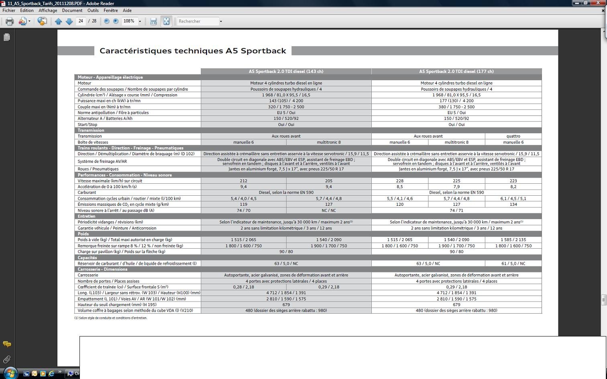Click the Windows Start button

tap(10, 373)
